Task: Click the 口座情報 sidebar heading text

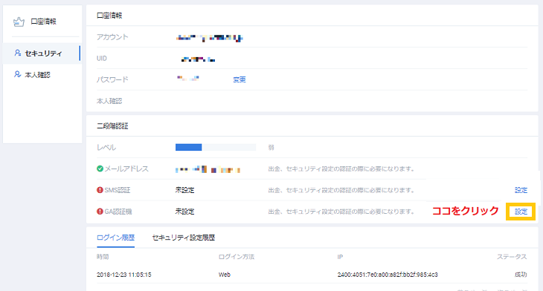Action: point(43,22)
